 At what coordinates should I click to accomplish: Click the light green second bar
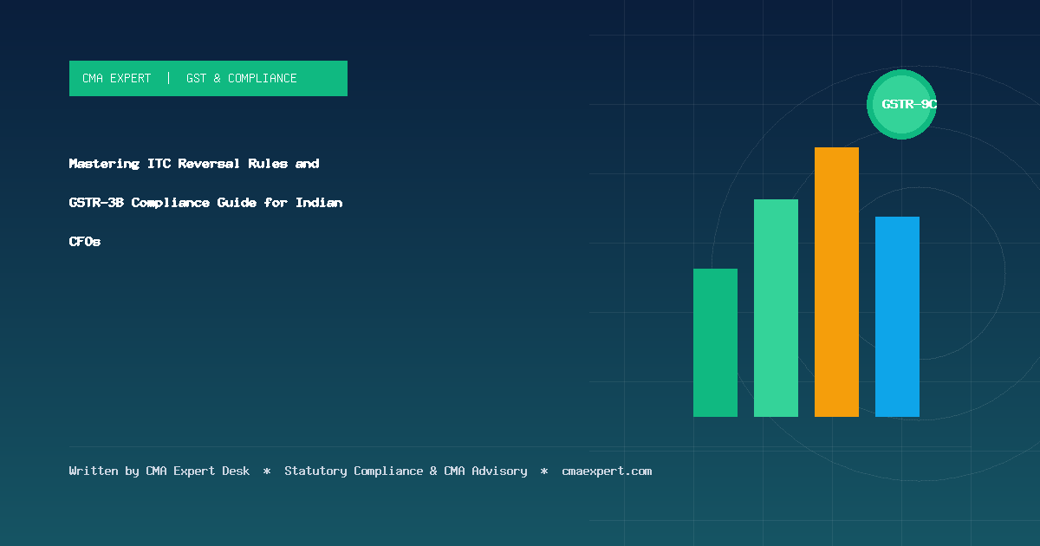tap(776, 308)
